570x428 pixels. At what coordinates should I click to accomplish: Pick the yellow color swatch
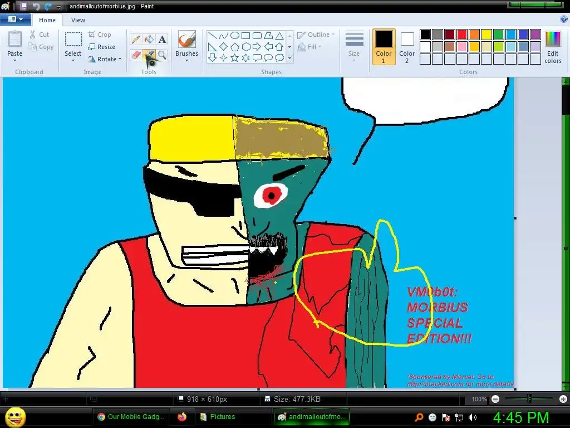click(x=487, y=35)
